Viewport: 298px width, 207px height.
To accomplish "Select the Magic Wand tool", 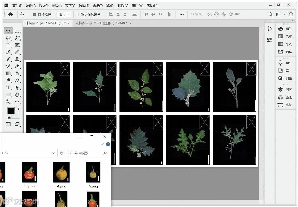I will click(17, 38).
